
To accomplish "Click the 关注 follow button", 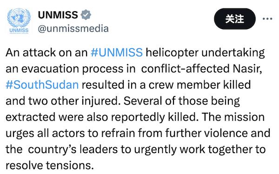I will 235,19.
